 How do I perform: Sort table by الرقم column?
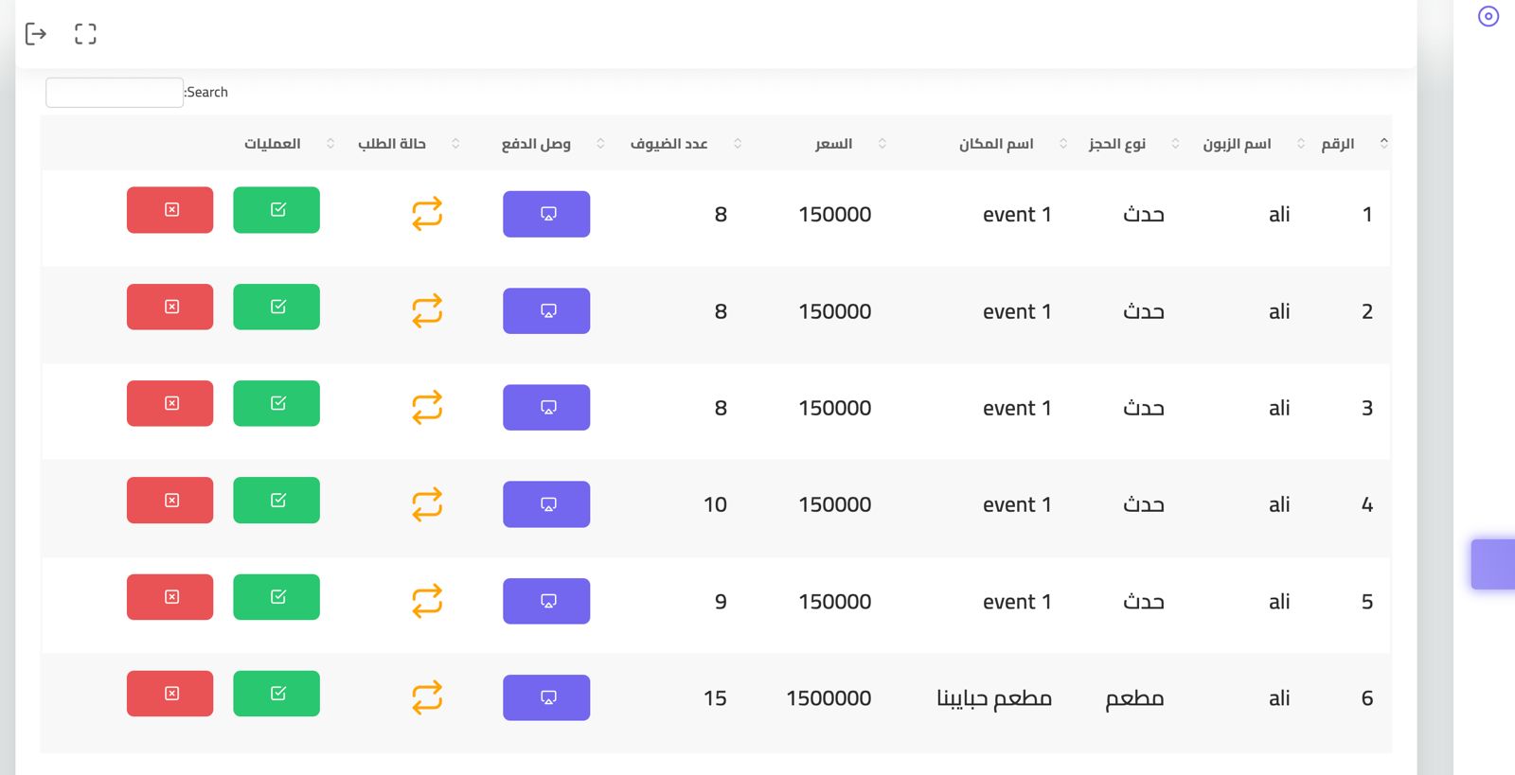[x=1338, y=144]
